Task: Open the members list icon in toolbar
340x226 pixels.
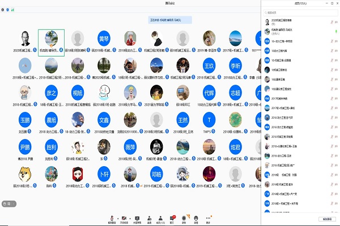Action: [x=160, y=218]
